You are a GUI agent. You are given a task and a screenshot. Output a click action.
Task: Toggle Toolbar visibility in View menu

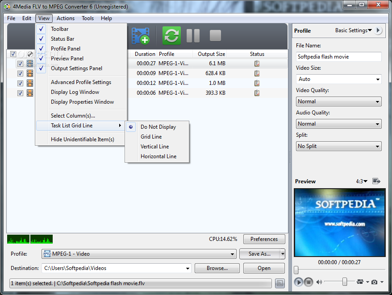[x=82, y=29]
